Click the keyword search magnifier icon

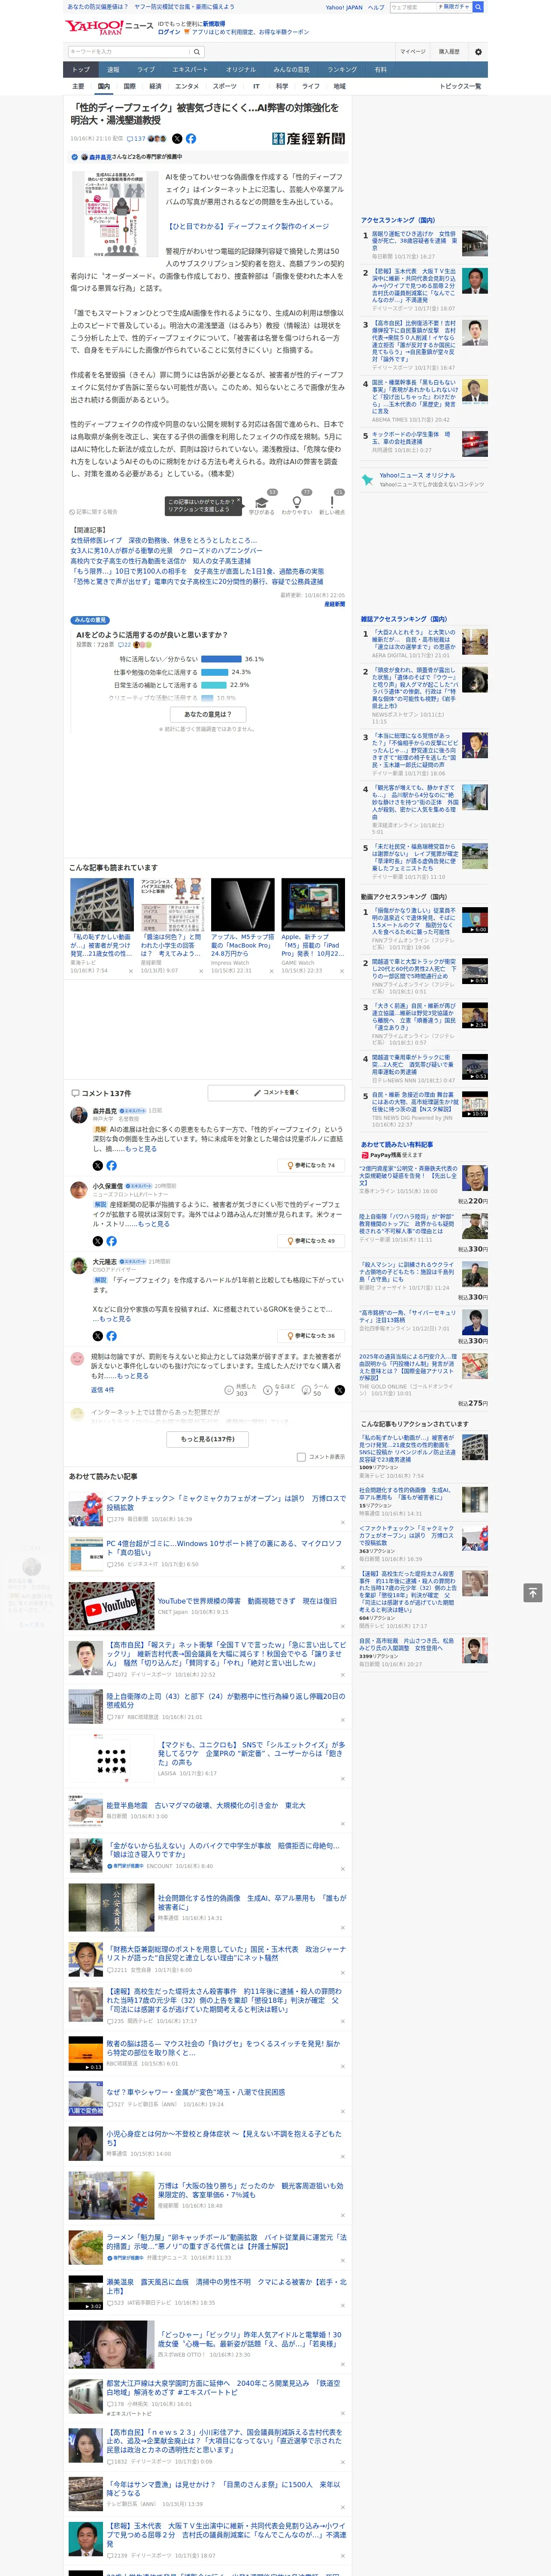click(197, 51)
